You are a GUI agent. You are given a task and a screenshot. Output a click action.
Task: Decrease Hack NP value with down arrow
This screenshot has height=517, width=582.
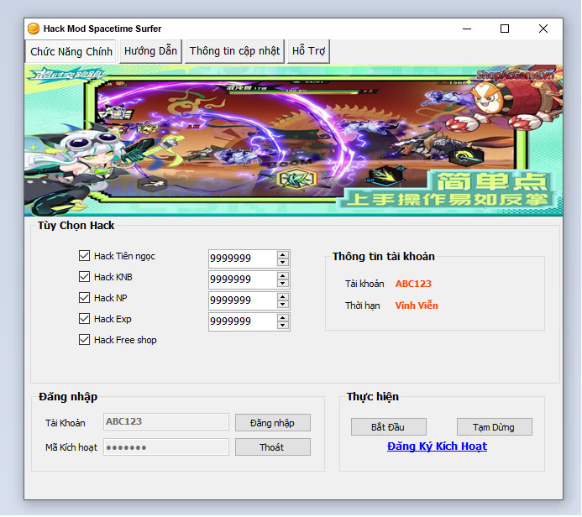283,304
